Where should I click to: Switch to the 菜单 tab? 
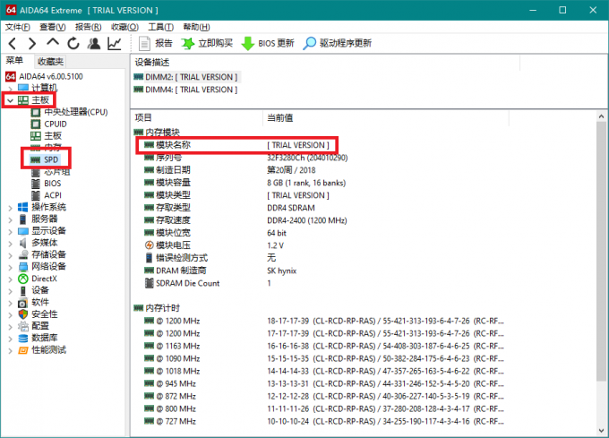(x=14, y=61)
